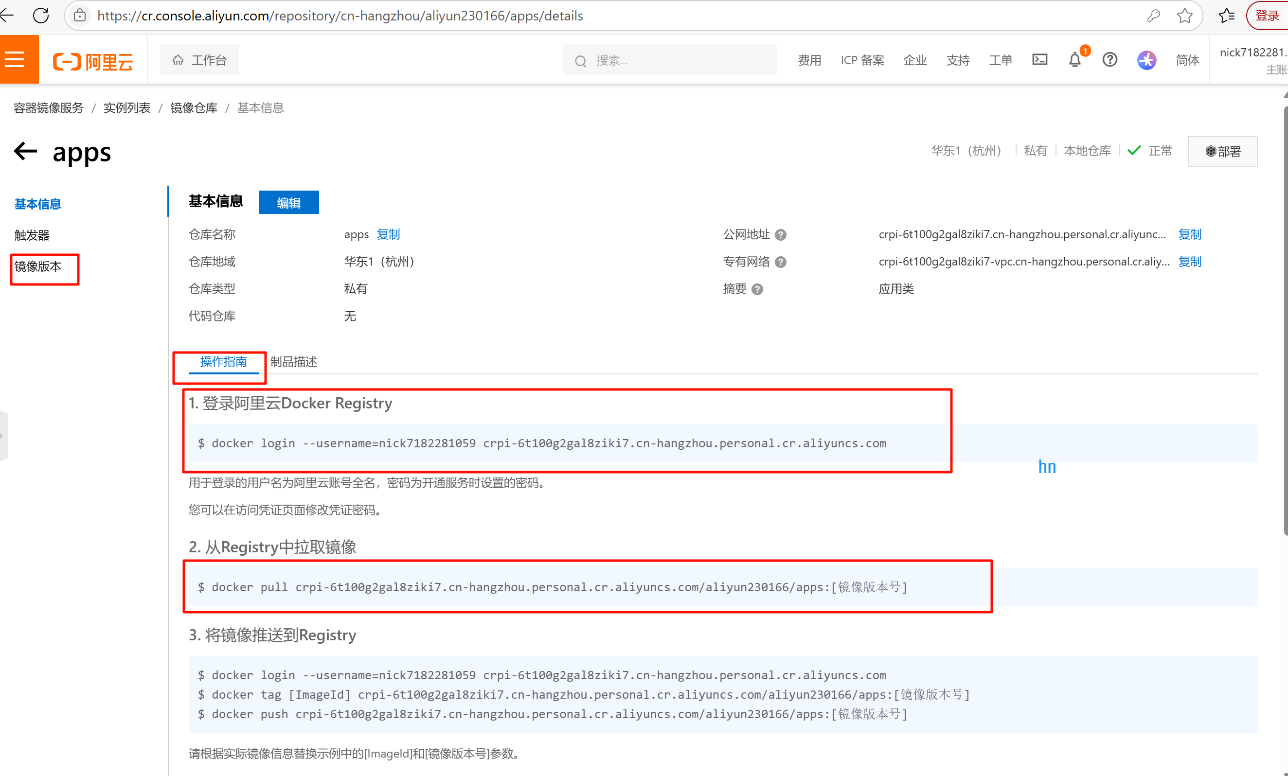Click the 正常 status label
Viewport: 1288px width, 776px height.
pos(1160,151)
